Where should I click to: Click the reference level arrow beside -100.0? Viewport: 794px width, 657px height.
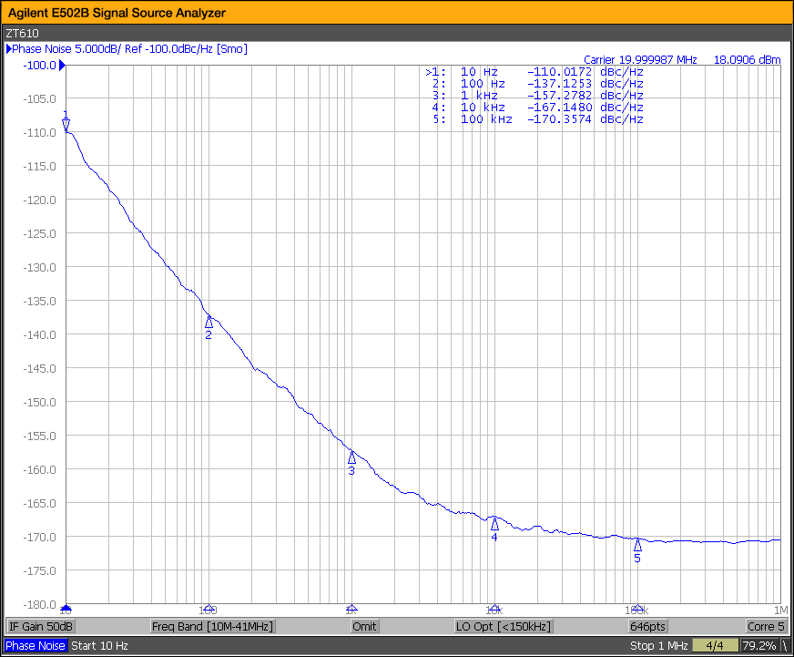(62, 65)
